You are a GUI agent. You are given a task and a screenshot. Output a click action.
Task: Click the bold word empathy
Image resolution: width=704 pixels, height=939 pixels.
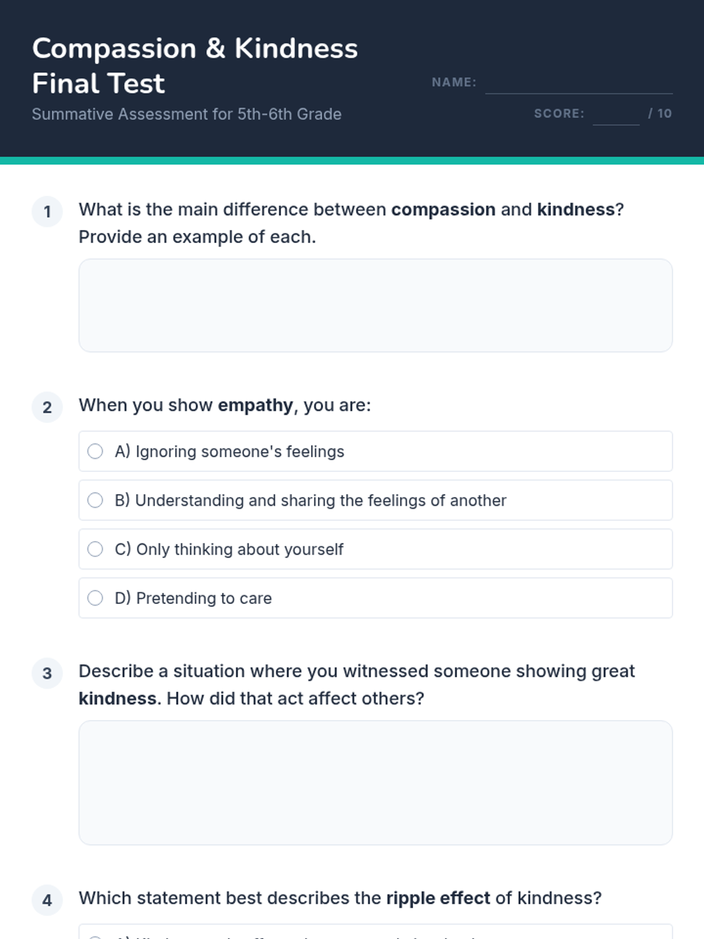pyautogui.click(x=255, y=405)
